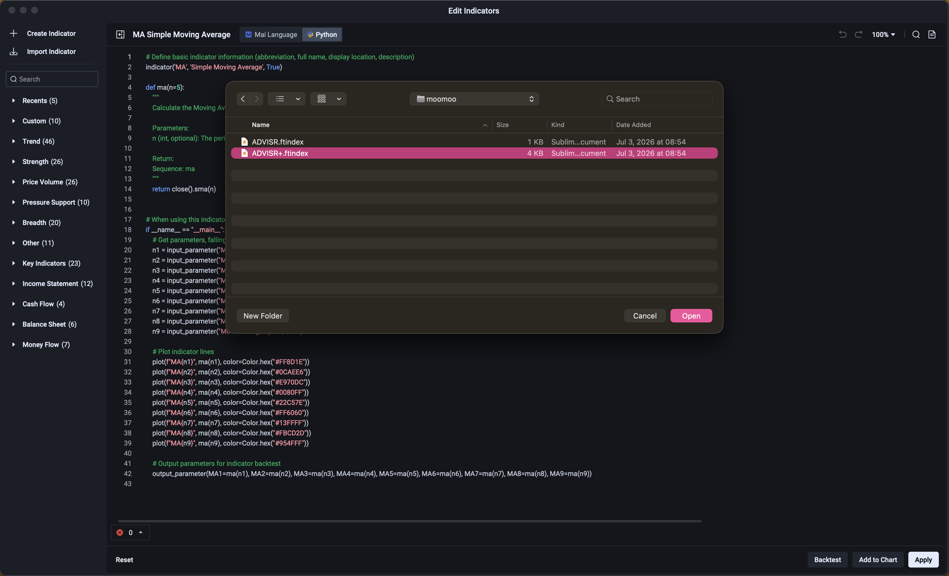Click the 'return close().sma(n)' line
This screenshot has height=576, width=949.
click(x=184, y=189)
